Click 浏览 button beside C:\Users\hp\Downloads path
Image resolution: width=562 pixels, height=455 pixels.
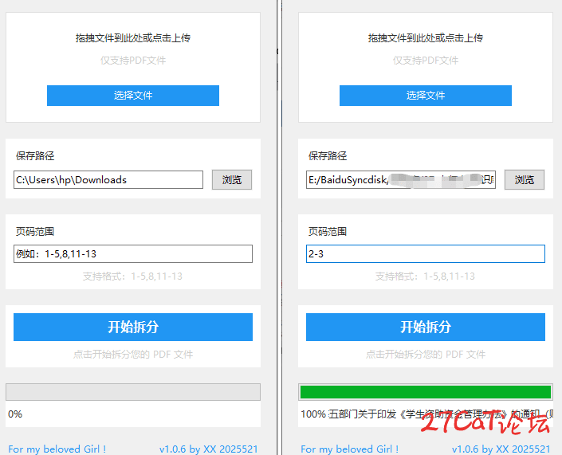point(231,179)
